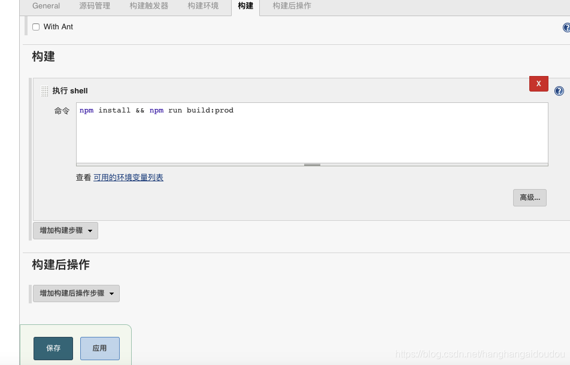Click the textarea resize grip bar
Image resolution: width=570 pixels, height=365 pixels.
click(x=312, y=165)
